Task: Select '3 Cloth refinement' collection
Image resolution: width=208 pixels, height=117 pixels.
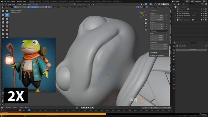Action: pyautogui.click(x=185, y=16)
